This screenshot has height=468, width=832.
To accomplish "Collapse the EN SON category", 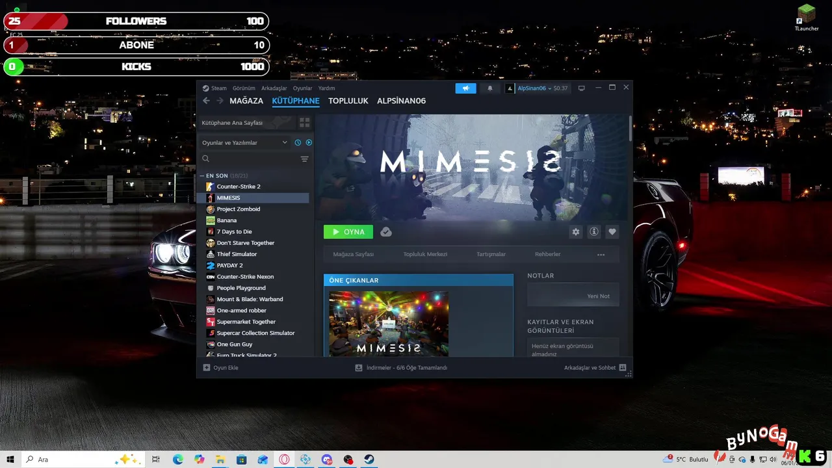I will 202,175.
